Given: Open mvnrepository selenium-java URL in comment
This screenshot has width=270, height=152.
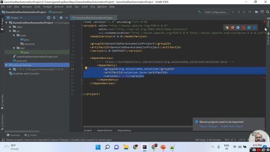Looking at the screenshot, I should 166,62.
